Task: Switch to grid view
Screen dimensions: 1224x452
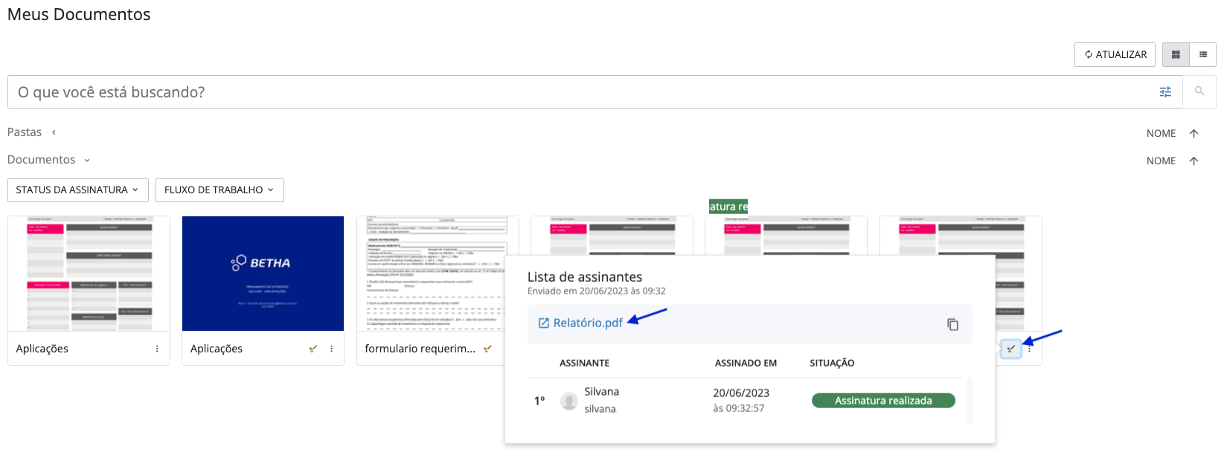Action: pos(1176,54)
